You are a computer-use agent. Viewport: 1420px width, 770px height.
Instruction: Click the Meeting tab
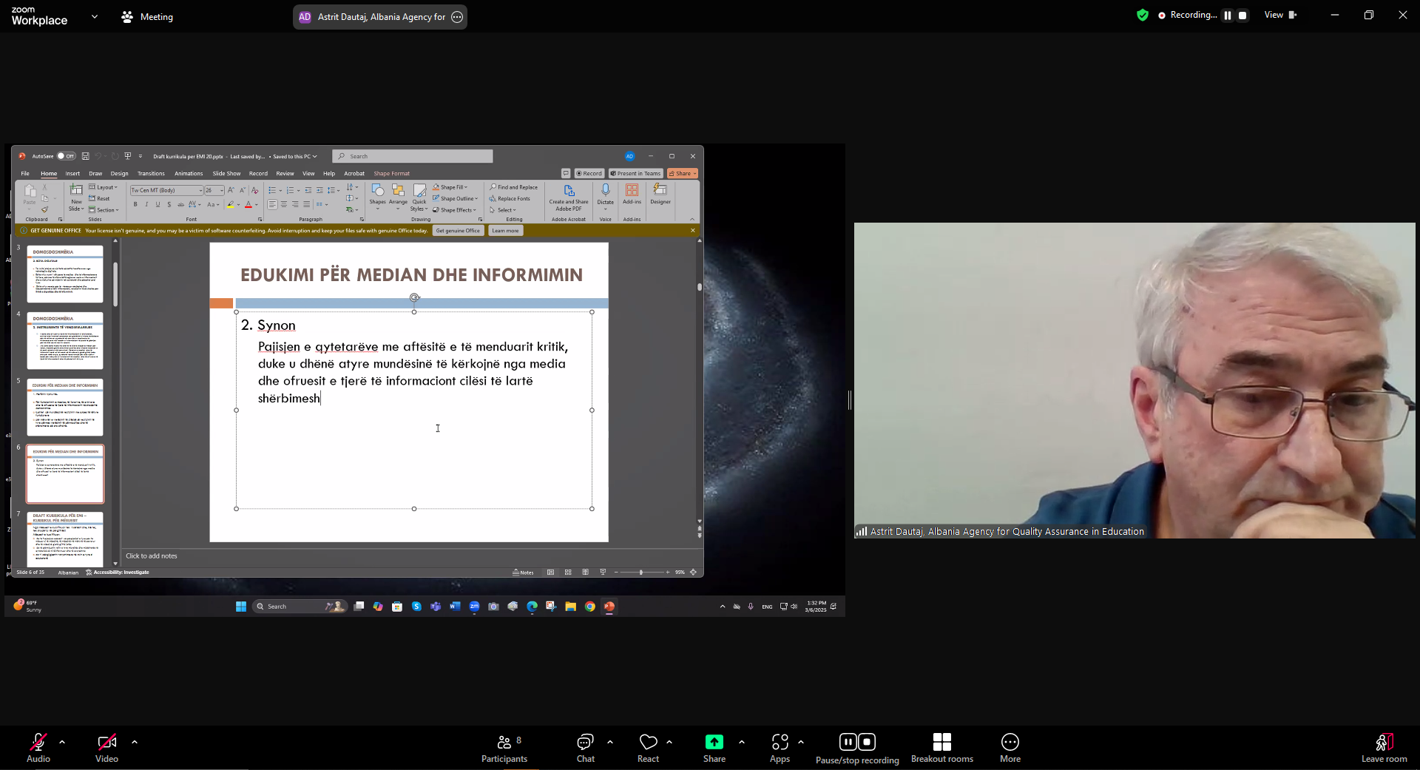pyautogui.click(x=147, y=16)
